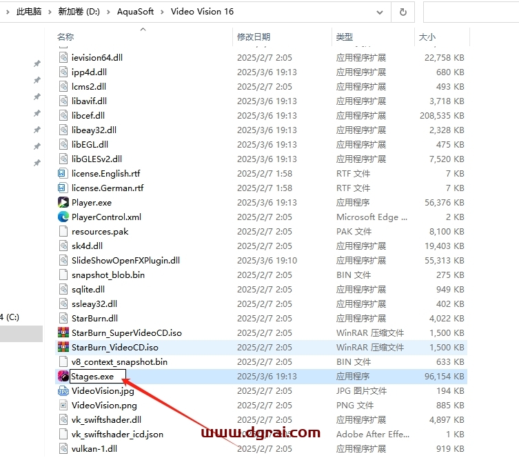This screenshot has width=519, height=458.
Task: Click the DLL icon of libGLESv2.dll
Action: click(63, 159)
